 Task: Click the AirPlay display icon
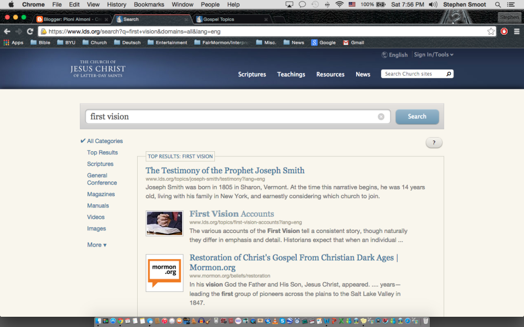tap(289, 4)
